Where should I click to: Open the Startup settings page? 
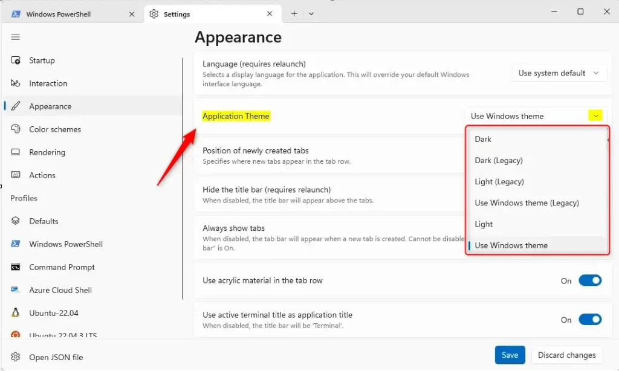[x=92, y=60]
